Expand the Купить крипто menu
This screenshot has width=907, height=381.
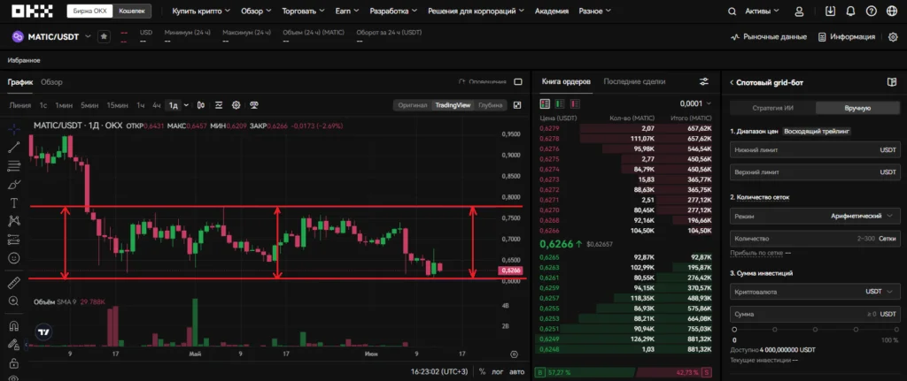pyautogui.click(x=201, y=11)
